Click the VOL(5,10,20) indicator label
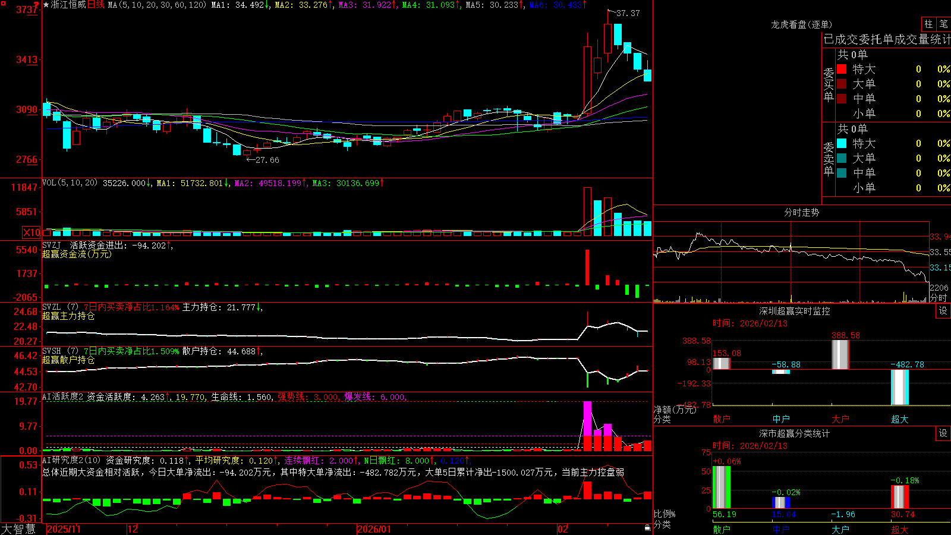951x535 pixels. tap(70, 183)
